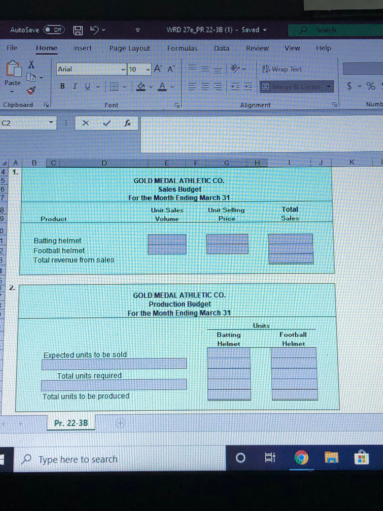Click the Paste clipboard icon

[13, 69]
